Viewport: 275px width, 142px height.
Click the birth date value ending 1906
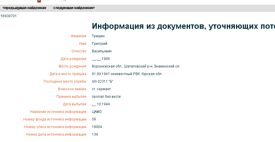(x=101, y=59)
